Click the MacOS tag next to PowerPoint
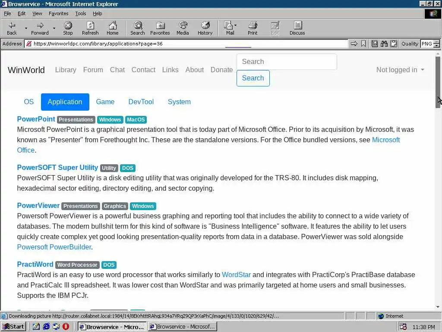Viewport: 442px width, 332px height. (136, 120)
